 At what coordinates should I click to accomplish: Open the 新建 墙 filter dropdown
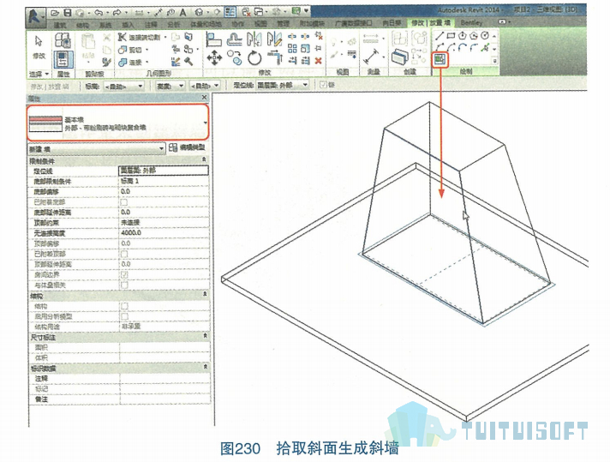tap(97, 148)
